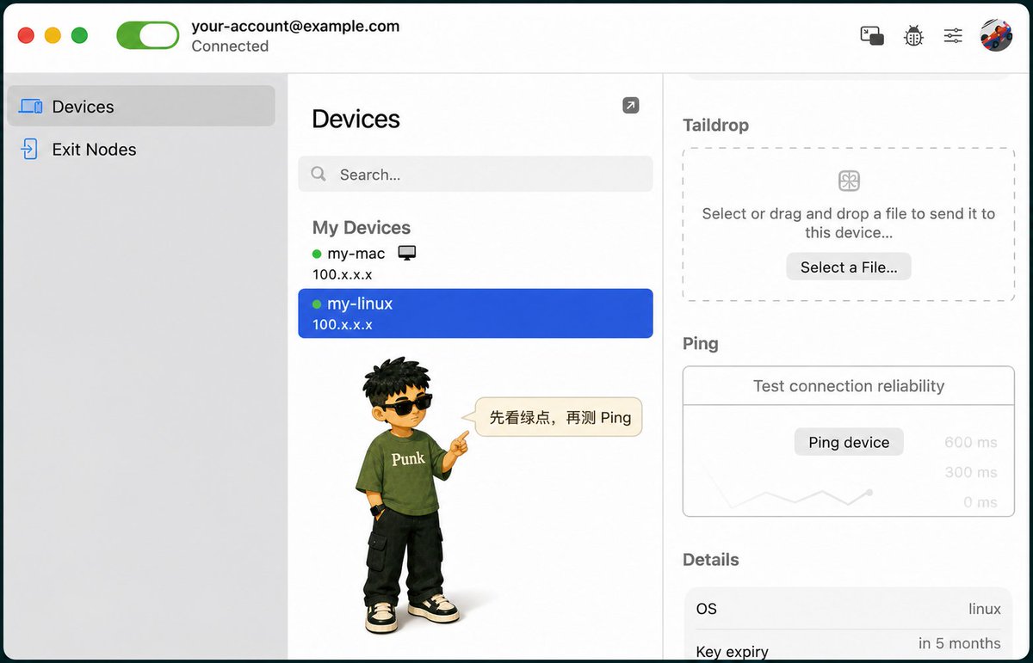The height and width of the screenshot is (663, 1033).
Task: Click the 100.x.x.x address under my-mac
Action: coord(343,274)
